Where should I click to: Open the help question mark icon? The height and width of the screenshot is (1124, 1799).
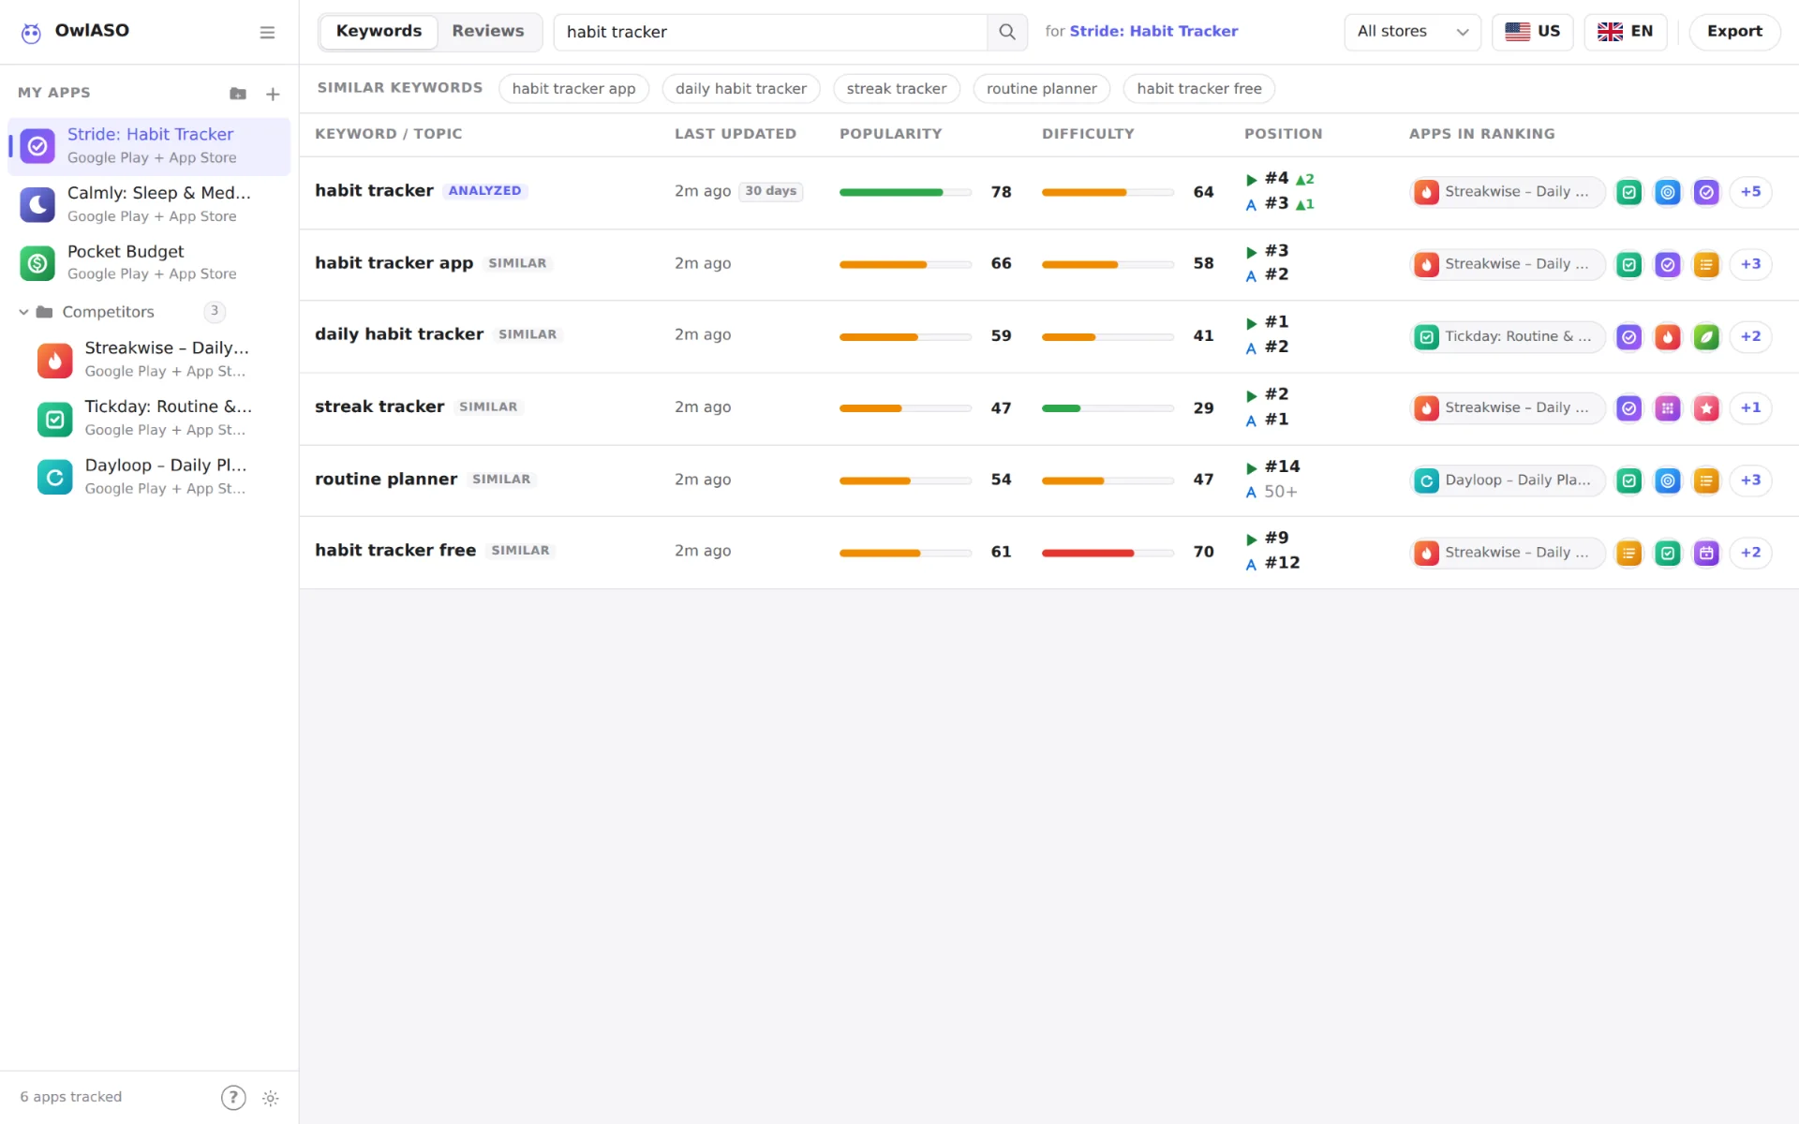(233, 1098)
